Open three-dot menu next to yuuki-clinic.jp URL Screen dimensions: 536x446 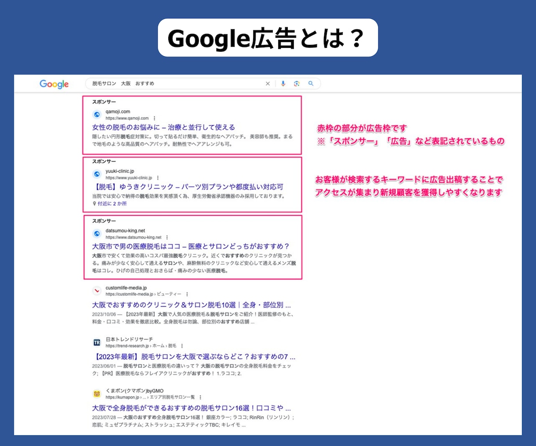pos(158,178)
